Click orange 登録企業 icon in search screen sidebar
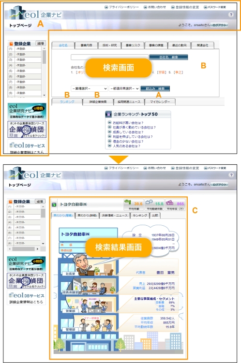The image size is (241, 363). point(11,44)
